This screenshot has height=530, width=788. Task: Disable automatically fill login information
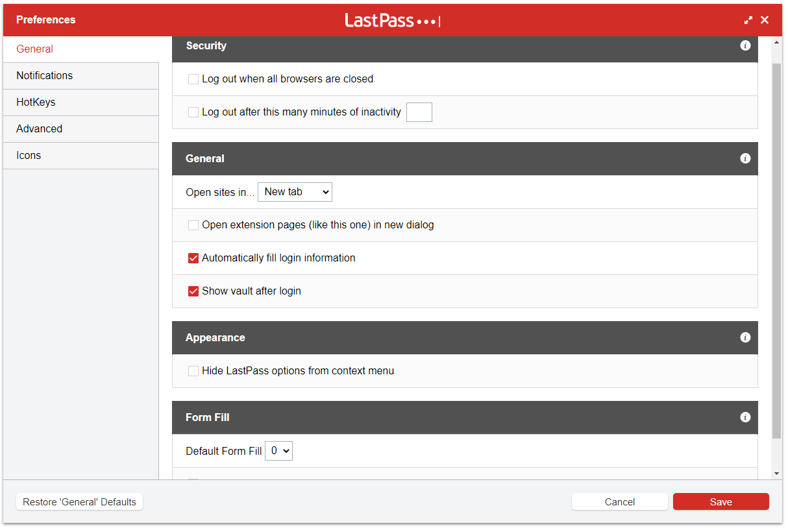click(193, 258)
